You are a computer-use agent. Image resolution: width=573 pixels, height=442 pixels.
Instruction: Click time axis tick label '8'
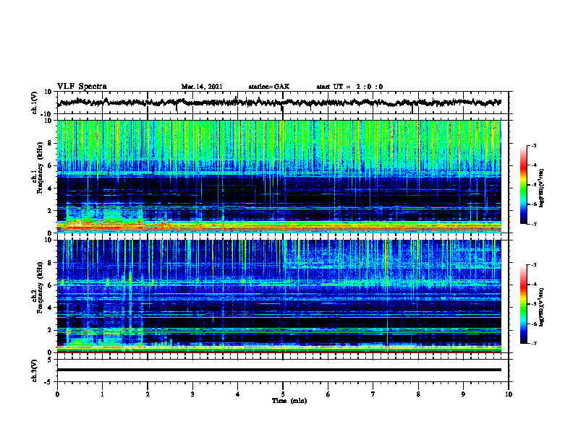[418, 394]
